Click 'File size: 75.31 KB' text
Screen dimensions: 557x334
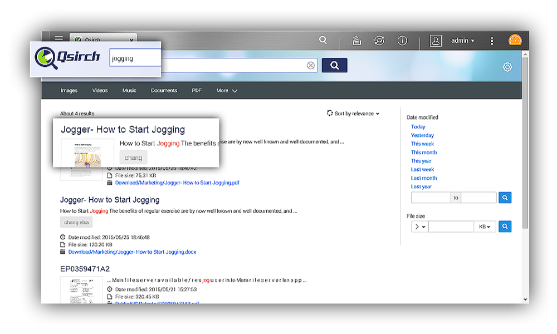[135, 175]
